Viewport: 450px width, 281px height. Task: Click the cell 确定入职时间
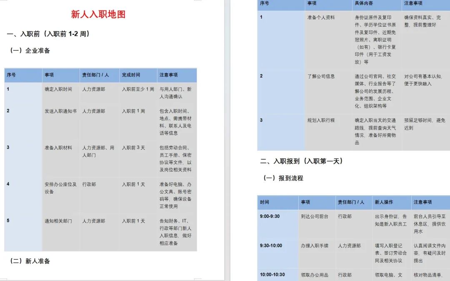click(x=58, y=89)
